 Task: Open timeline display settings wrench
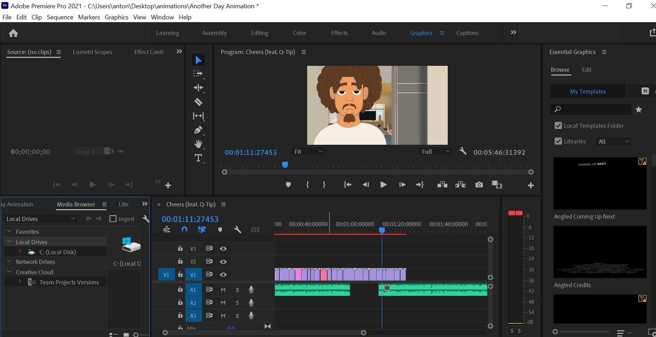pyautogui.click(x=237, y=230)
